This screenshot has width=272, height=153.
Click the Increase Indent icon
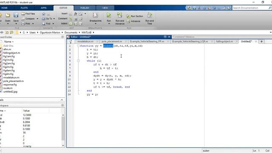[x=76, y=24]
